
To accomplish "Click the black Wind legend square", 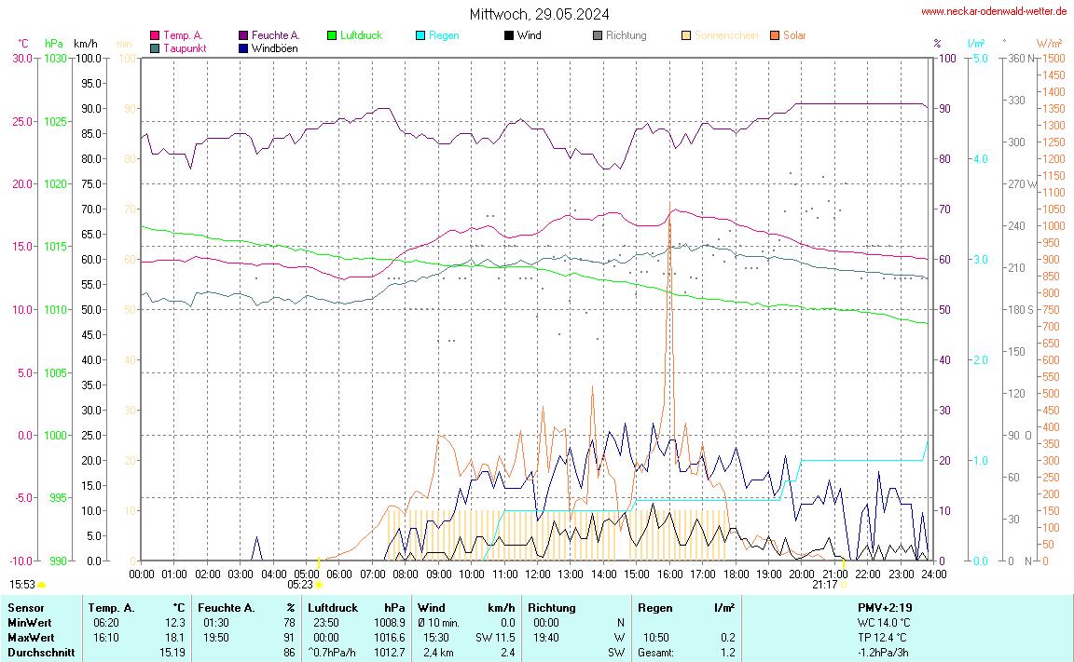I will pyautogui.click(x=509, y=35).
